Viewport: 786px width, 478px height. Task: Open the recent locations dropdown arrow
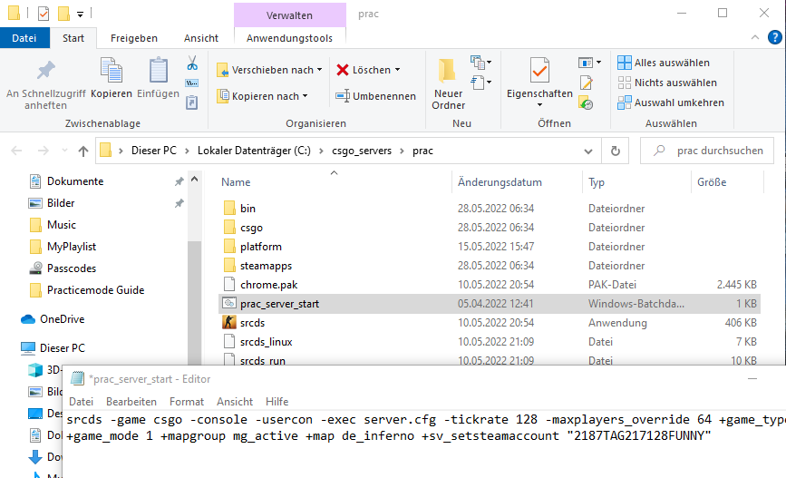64,151
